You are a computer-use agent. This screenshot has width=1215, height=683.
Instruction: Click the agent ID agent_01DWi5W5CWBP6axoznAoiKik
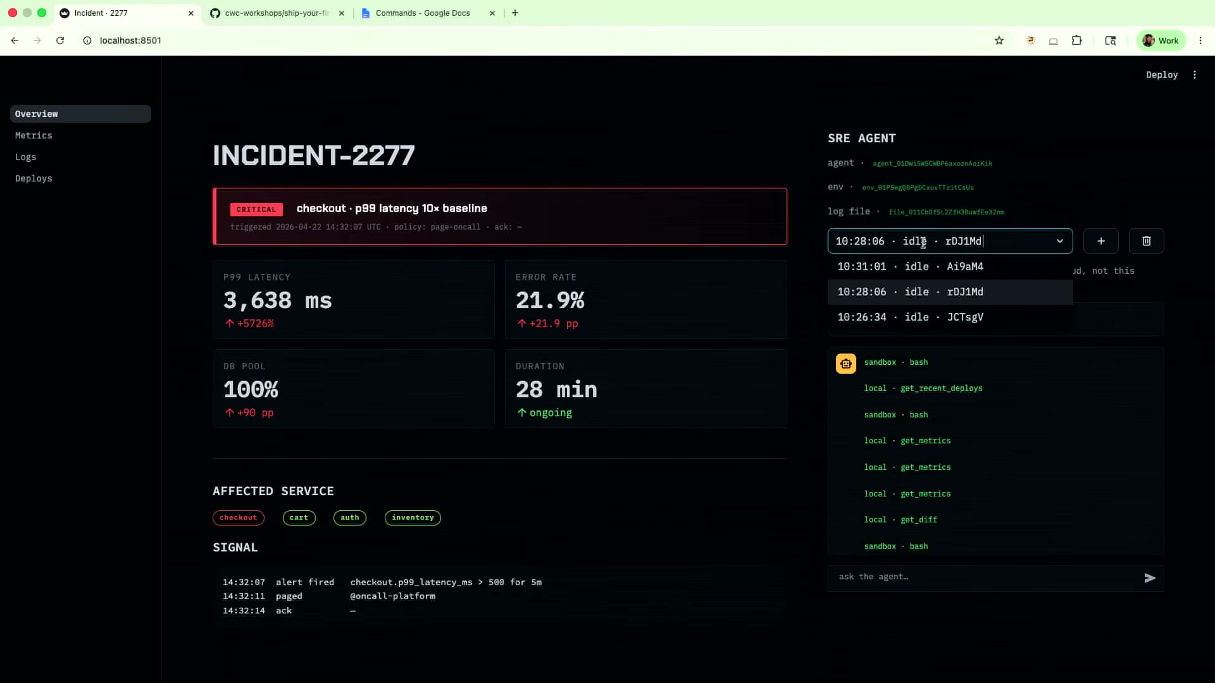tap(932, 163)
